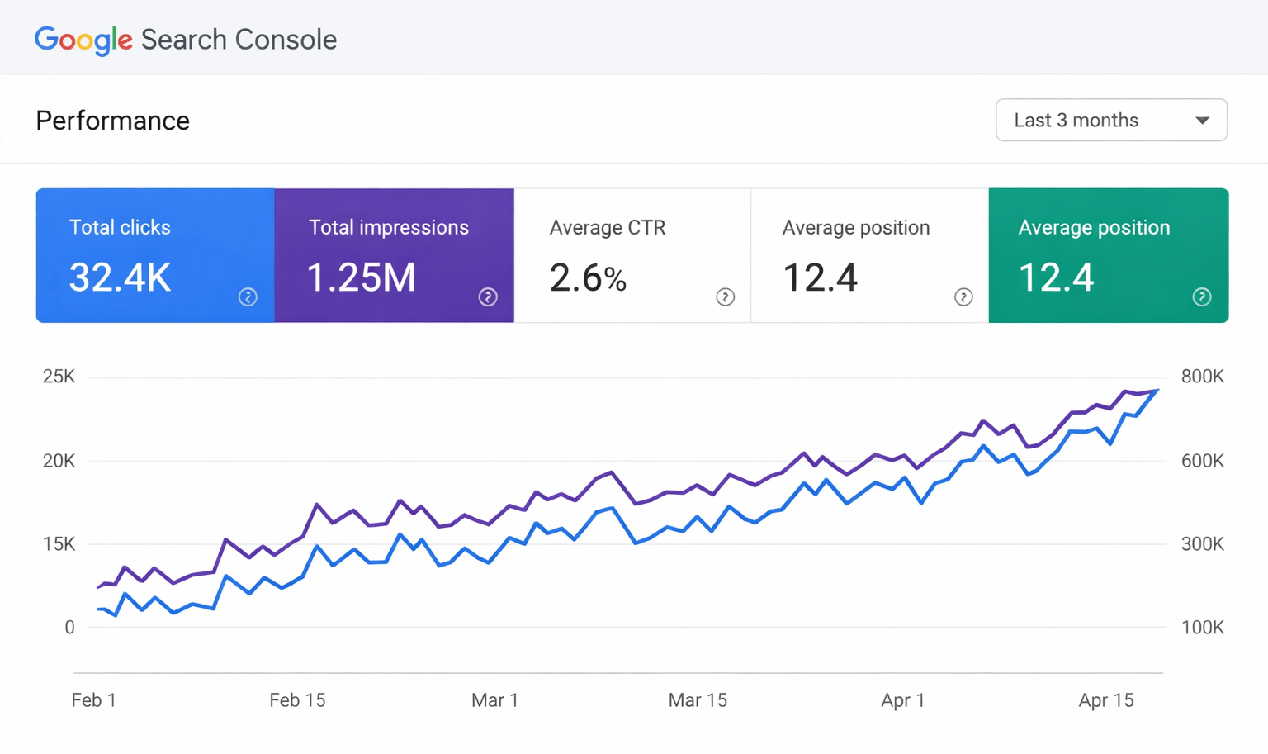Click help icon on green Average position card
This screenshot has width=1268, height=754.
tap(1201, 297)
